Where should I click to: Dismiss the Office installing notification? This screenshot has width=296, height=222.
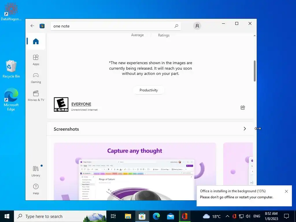pyautogui.click(x=286, y=191)
